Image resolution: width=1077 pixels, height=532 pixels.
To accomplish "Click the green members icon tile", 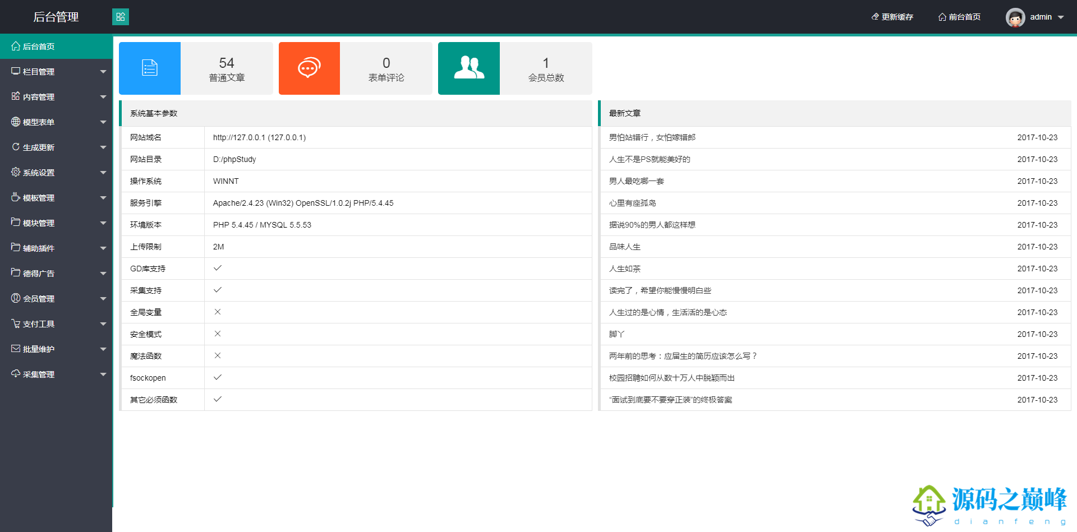I will (469, 68).
